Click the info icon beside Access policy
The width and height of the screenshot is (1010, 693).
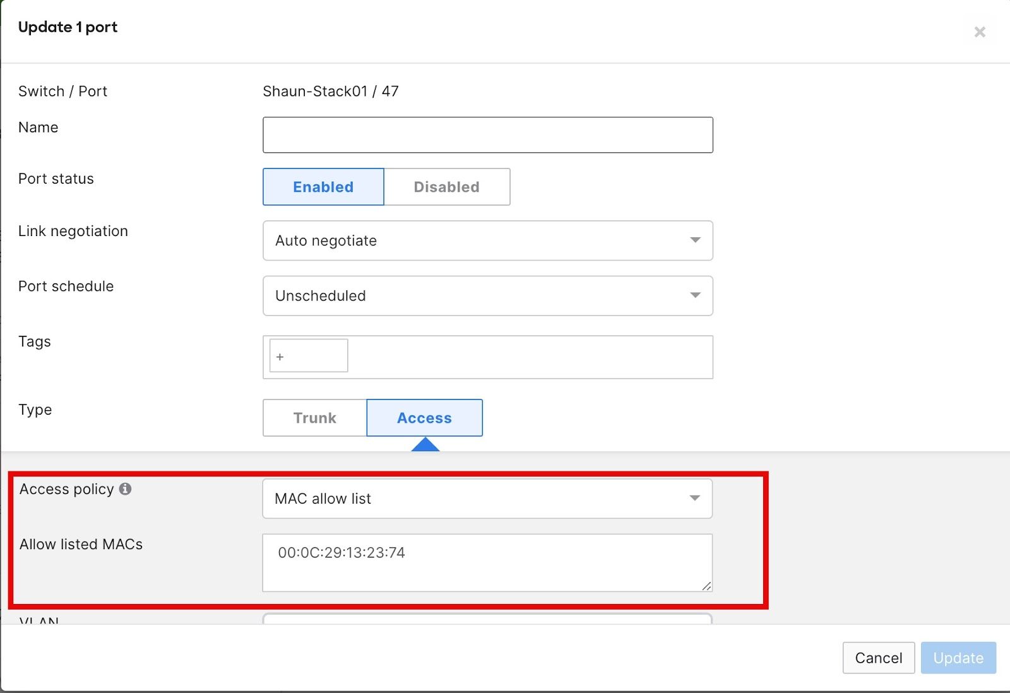tap(126, 489)
